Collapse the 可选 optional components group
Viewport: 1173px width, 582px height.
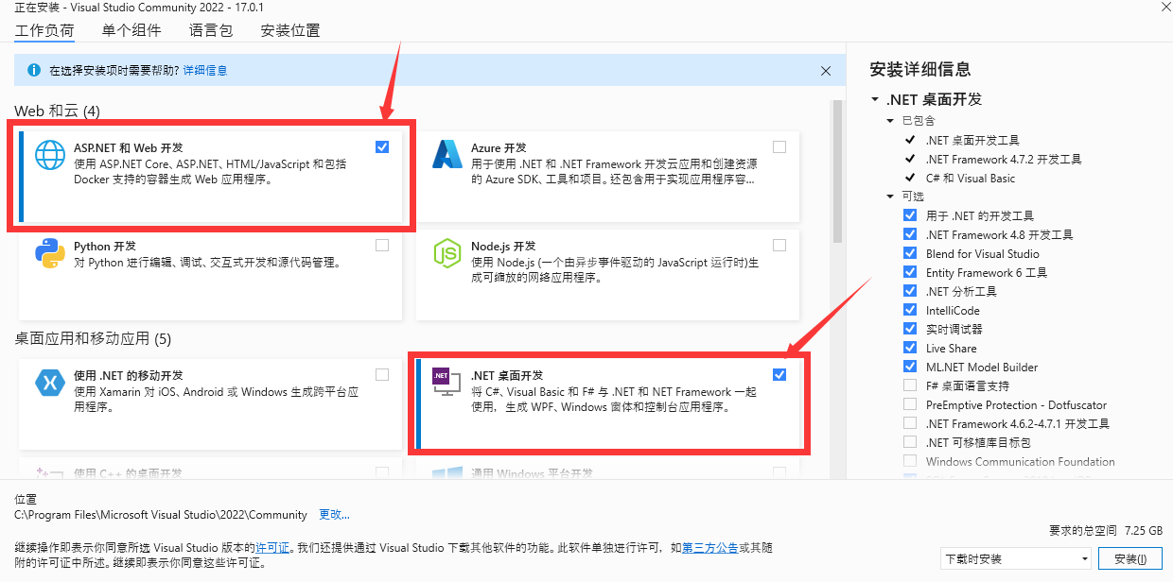890,197
